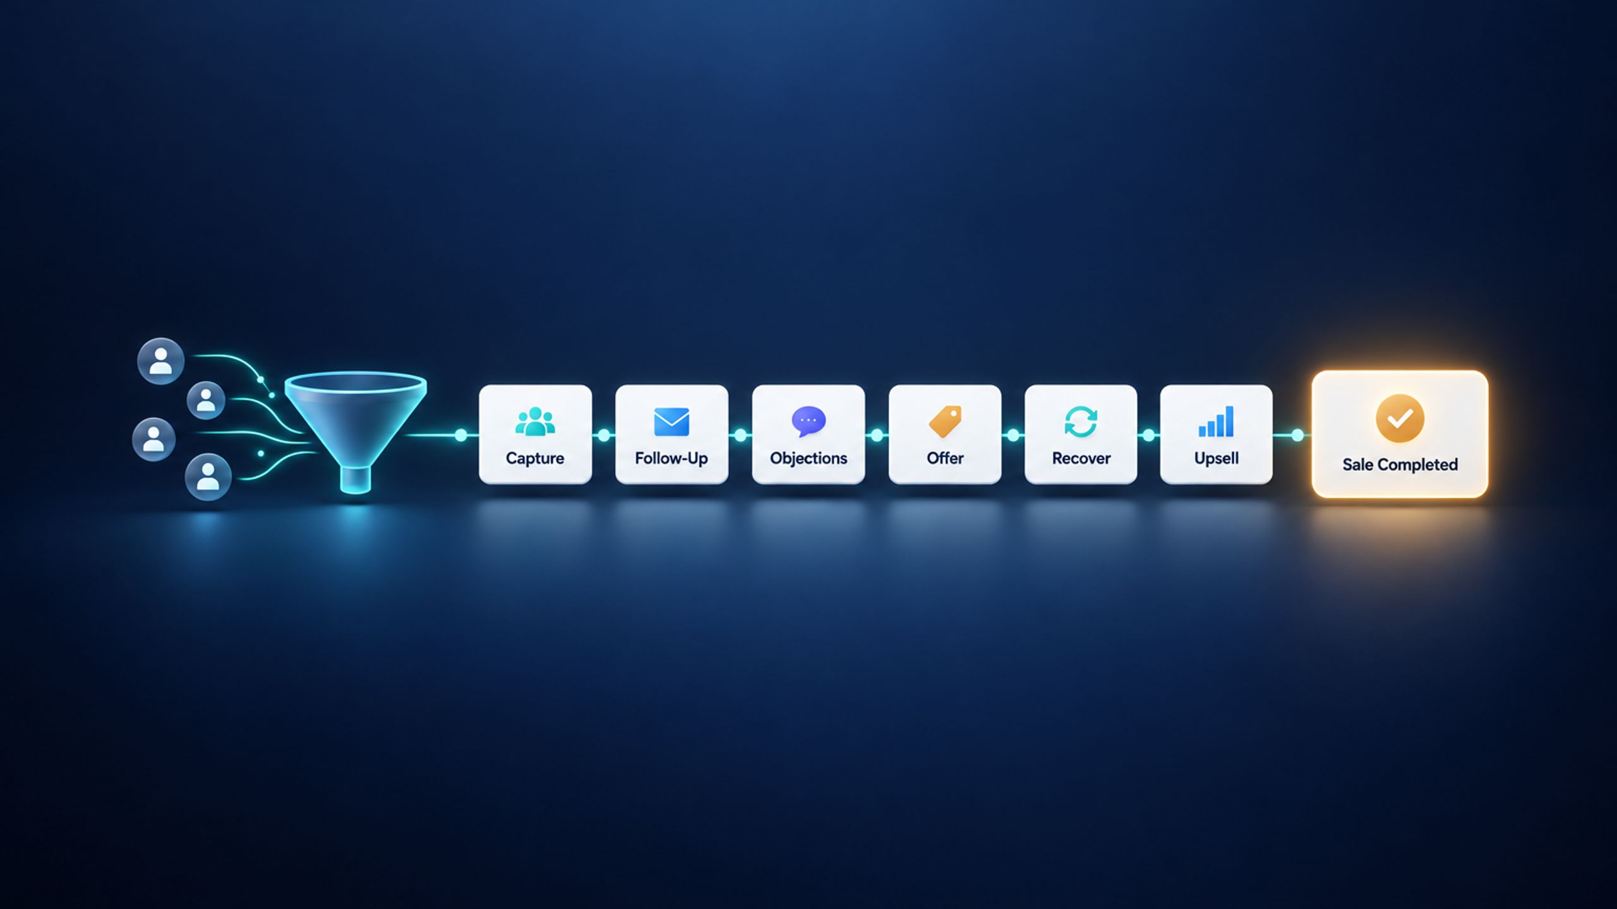The image size is (1617, 909).
Task: Click the Follow-Up envelope icon
Action: 671,422
